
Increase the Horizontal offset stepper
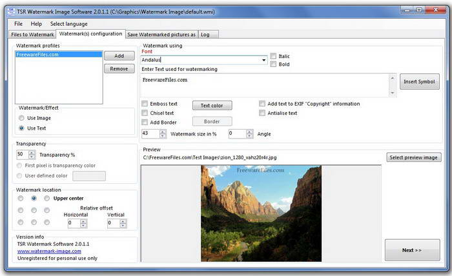coord(83,221)
